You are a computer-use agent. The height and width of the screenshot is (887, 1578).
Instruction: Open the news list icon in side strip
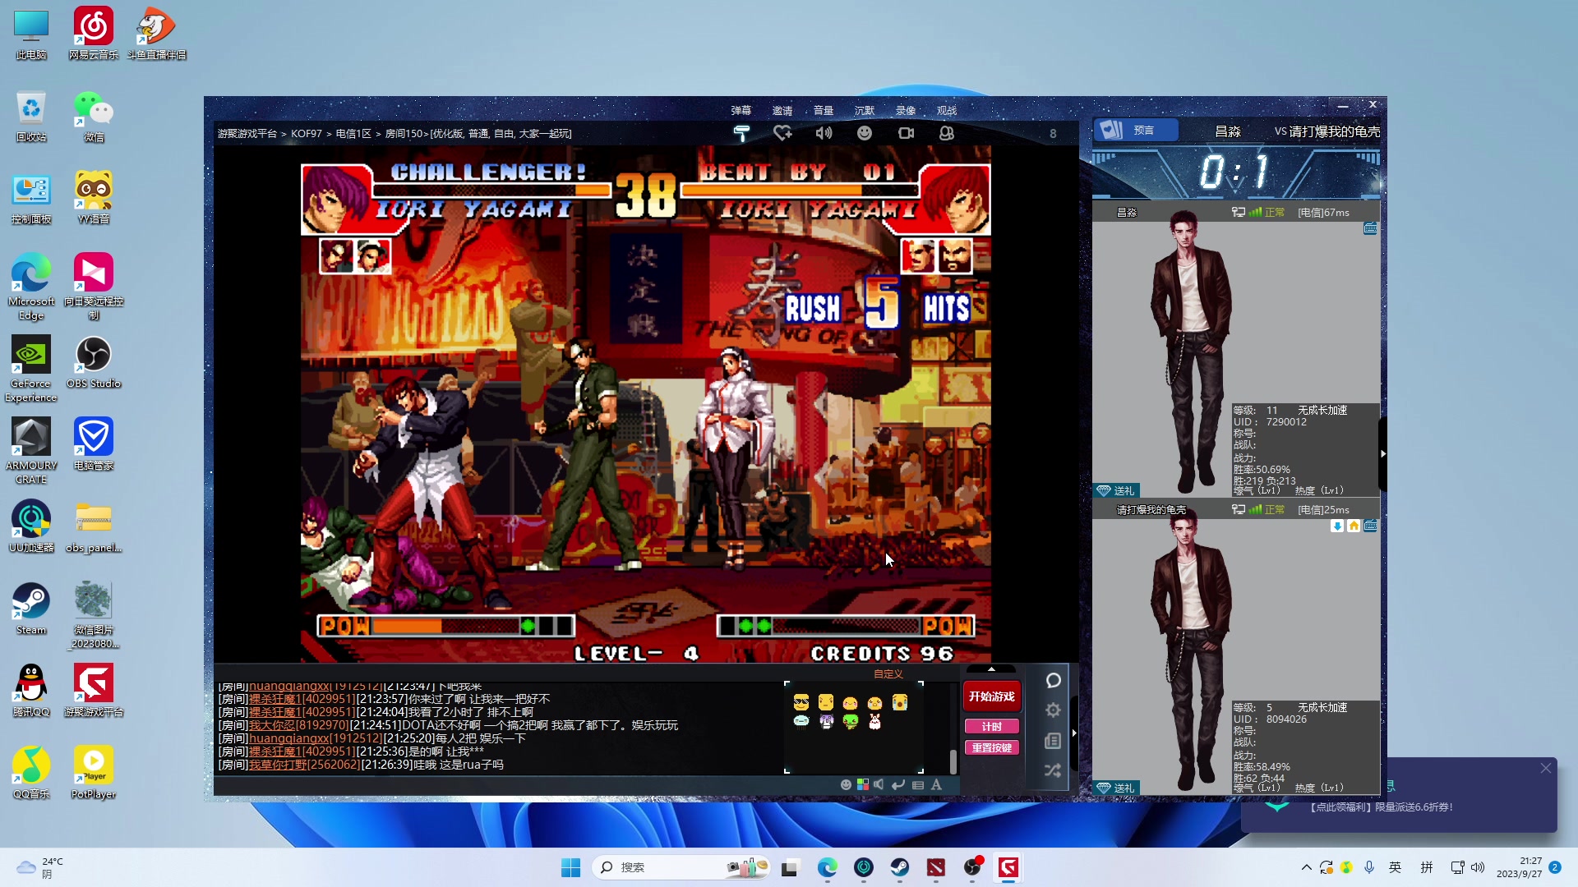pyautogui.click(x=1054, y=741)
